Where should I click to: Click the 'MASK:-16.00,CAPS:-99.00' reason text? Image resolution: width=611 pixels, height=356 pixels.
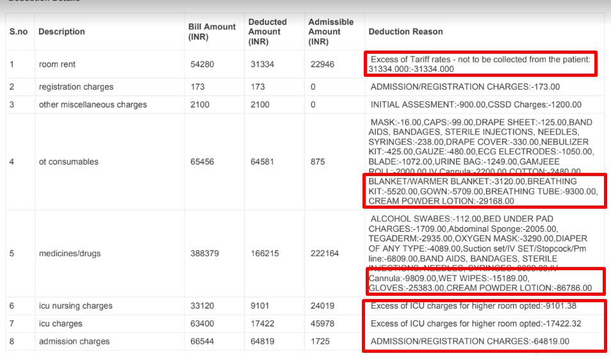(x=421, y=122)
